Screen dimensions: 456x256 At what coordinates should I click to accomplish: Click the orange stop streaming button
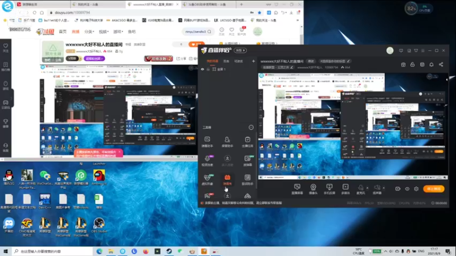pyautogui.click(x=434, y=189)
